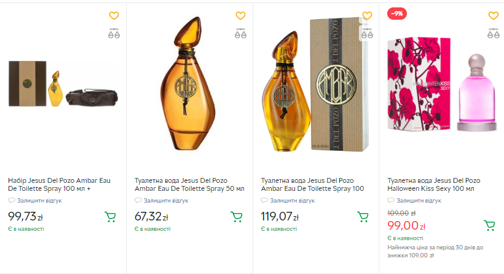The image size is (504, 274).
Task: Click Залишити відгук under the Ambar gift set
Action: 39,201
